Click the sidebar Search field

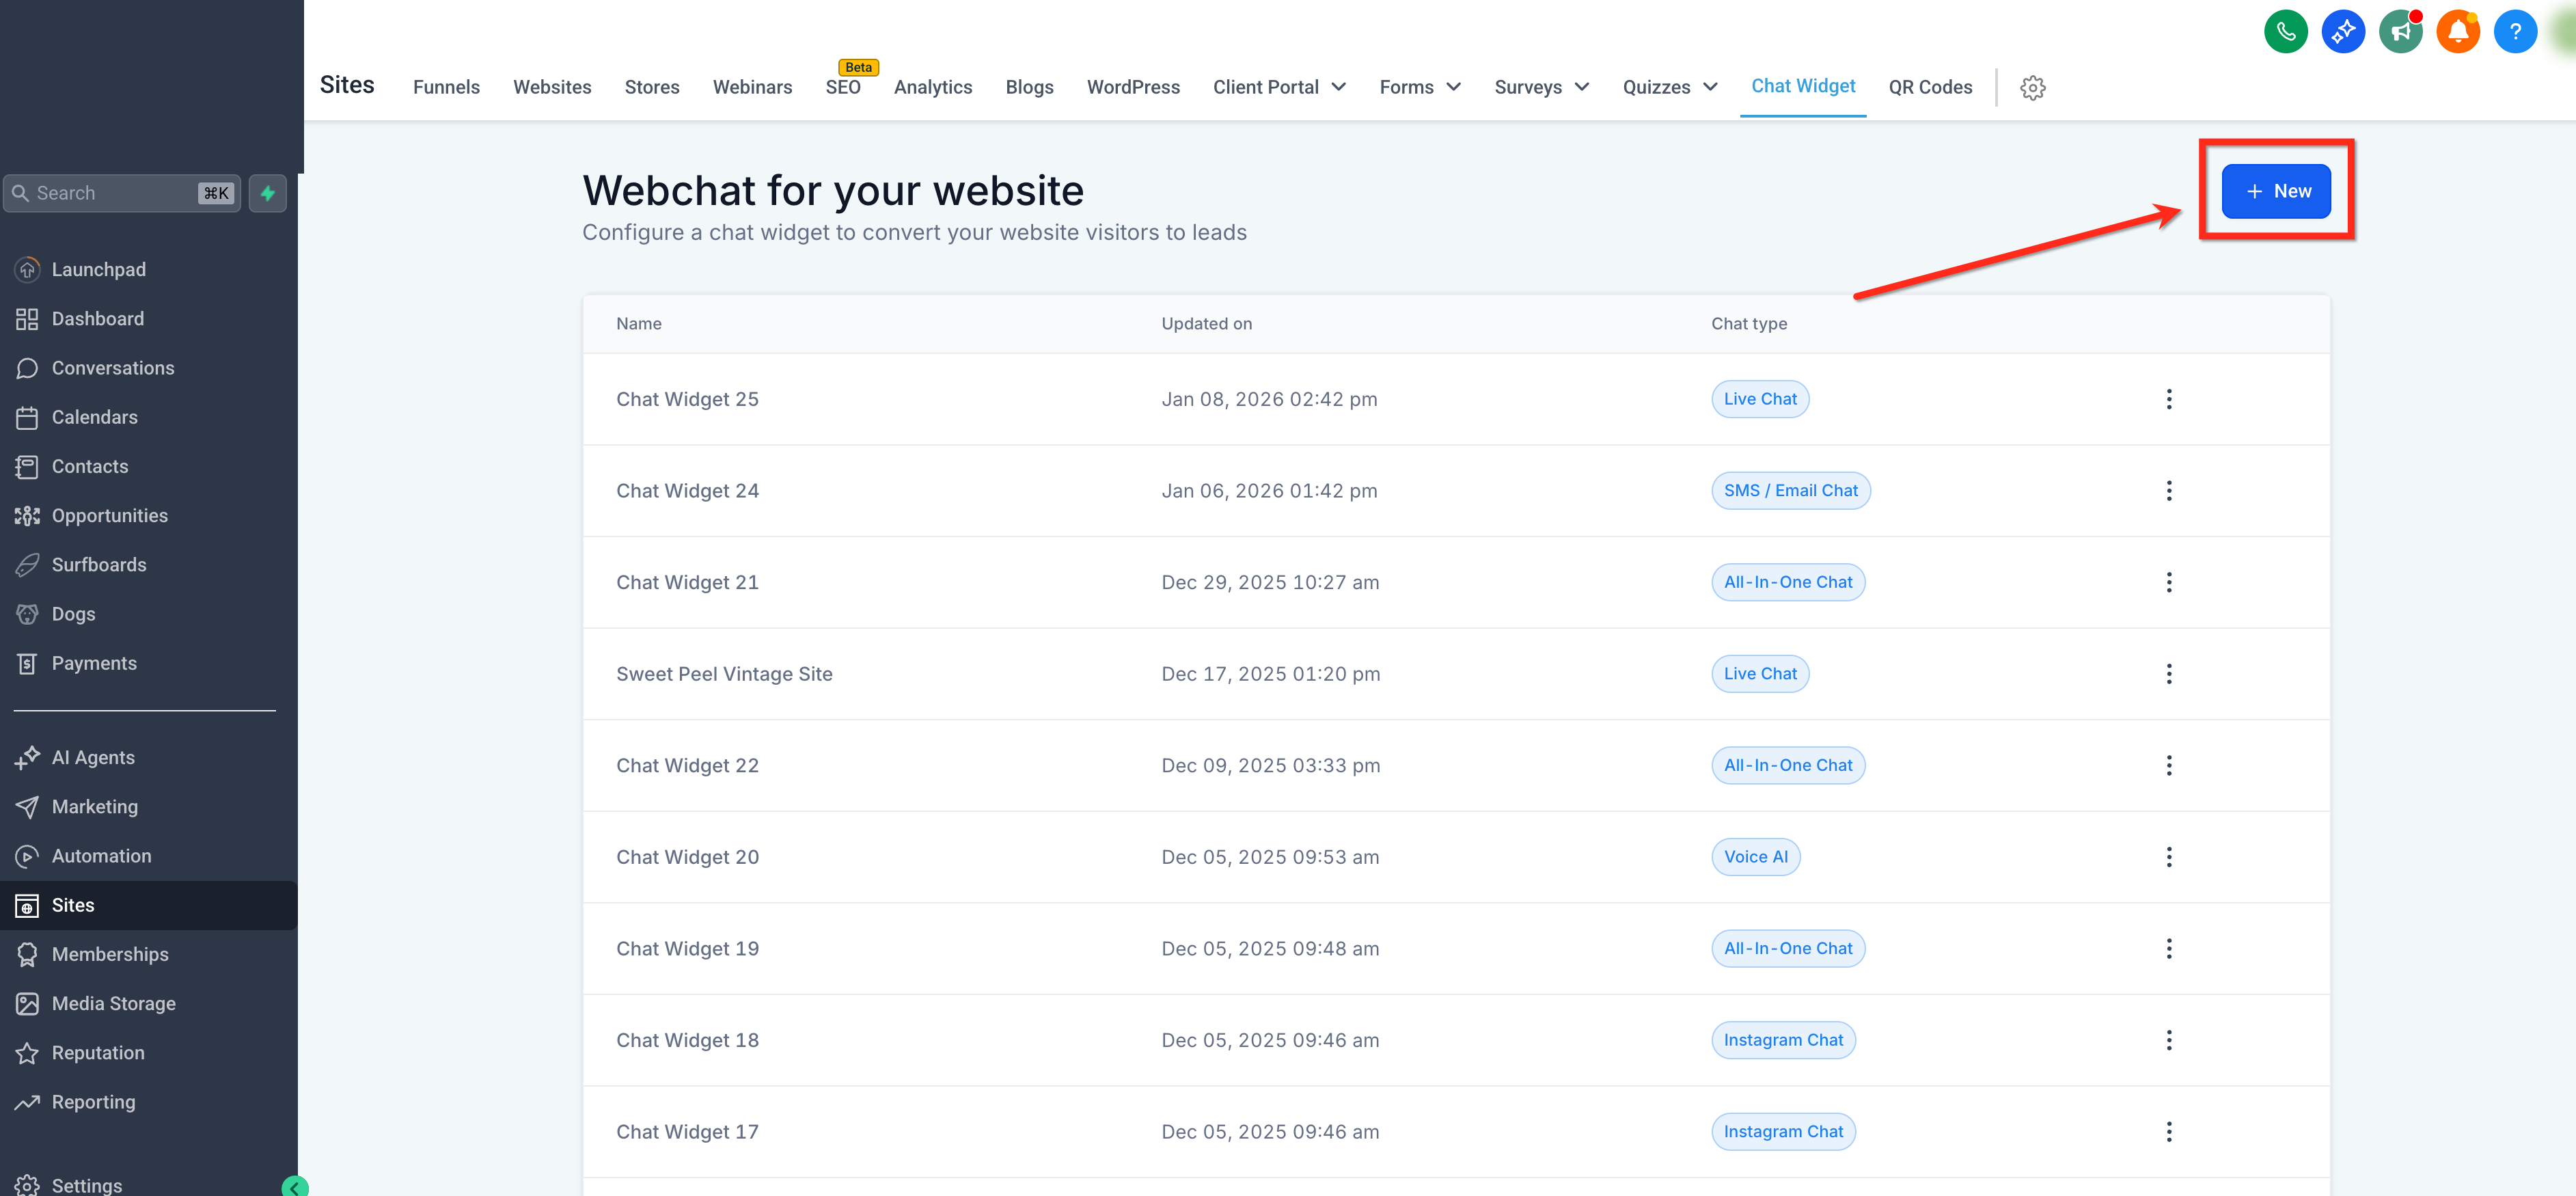[x=122, y=193]
